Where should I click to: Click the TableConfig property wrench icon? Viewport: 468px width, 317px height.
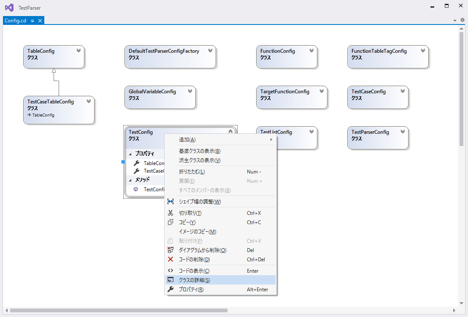[x=137, y=163]
